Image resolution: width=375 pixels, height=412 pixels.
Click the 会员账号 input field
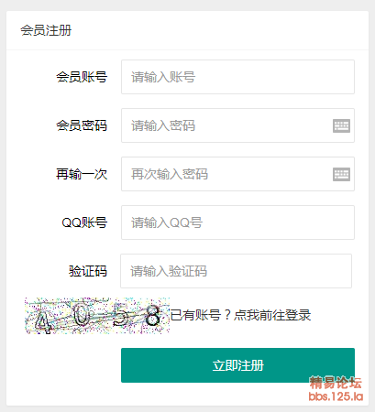point(237,77)
